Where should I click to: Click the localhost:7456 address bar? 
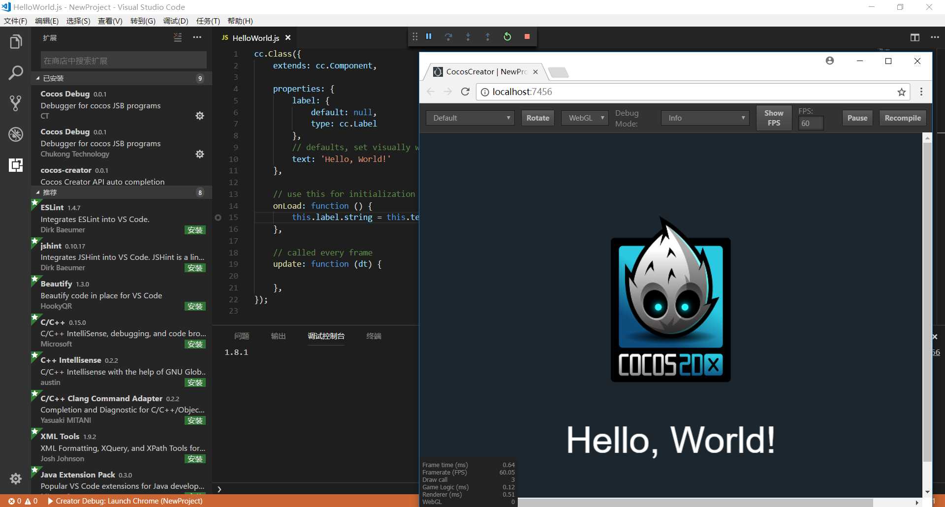pyautogui.click(x=692, y=92)
